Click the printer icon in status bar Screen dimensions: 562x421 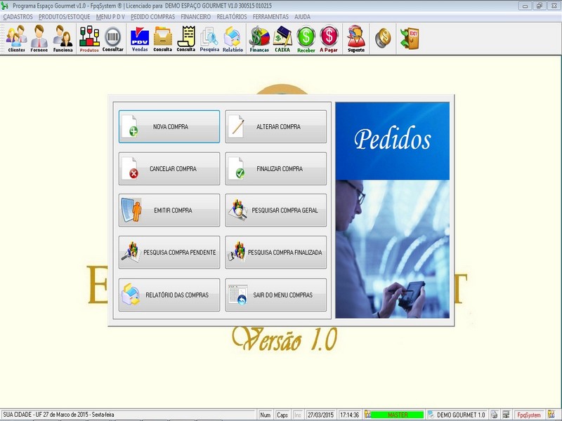495,415
